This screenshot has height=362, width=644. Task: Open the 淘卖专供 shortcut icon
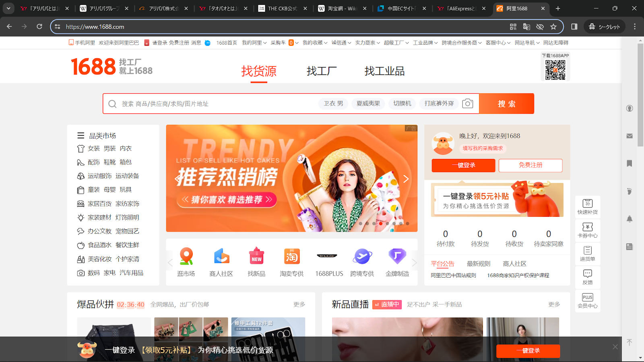click(x=292, y=256)
